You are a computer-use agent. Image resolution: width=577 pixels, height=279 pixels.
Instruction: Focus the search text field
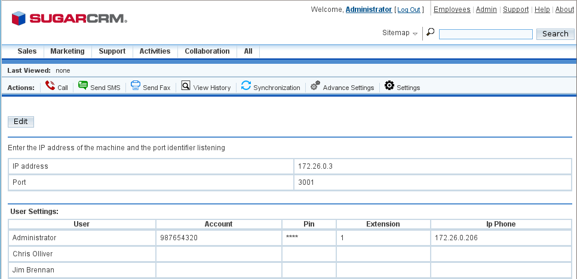coord(485,35)
